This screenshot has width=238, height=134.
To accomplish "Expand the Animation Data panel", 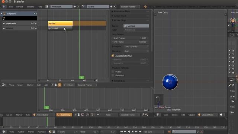I will pos(112,12).
